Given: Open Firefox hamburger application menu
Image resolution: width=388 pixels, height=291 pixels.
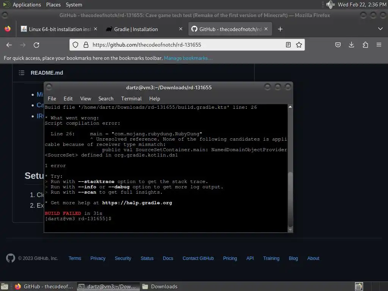Looking at the screenshot, I should 379,45.
